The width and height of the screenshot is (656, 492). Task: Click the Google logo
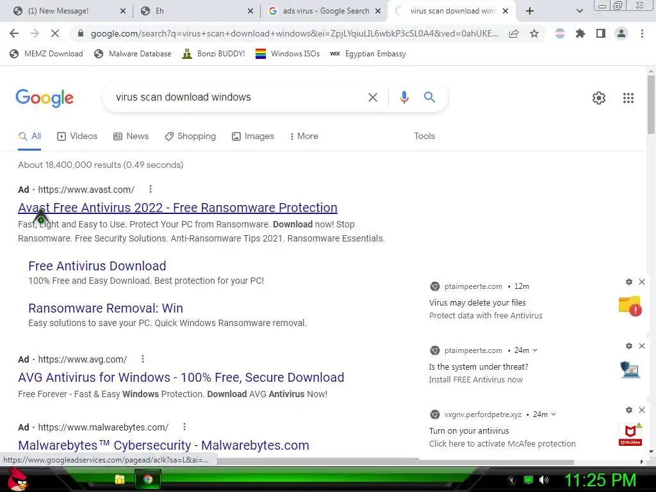pos(45,98)
